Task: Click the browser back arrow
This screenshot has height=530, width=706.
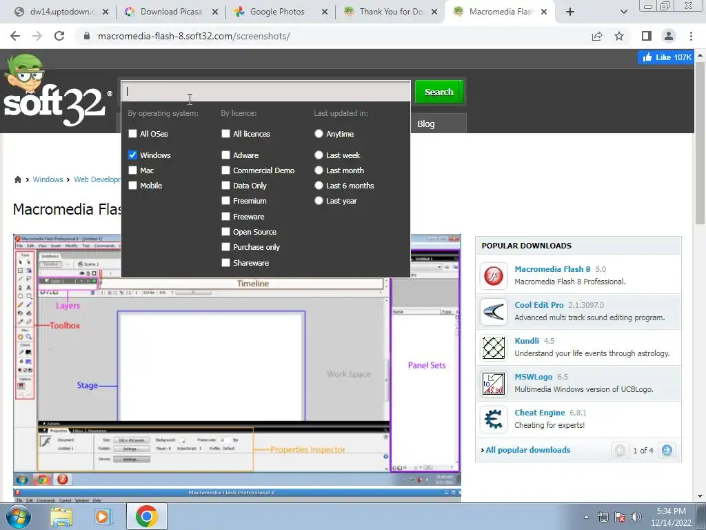Action: (x=15, y=36)
